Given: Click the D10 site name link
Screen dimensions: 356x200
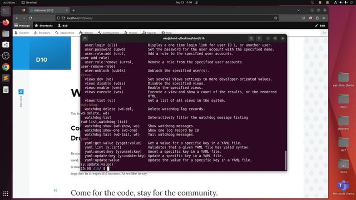Looking at the screenshot, I should (x=42, y=59).
